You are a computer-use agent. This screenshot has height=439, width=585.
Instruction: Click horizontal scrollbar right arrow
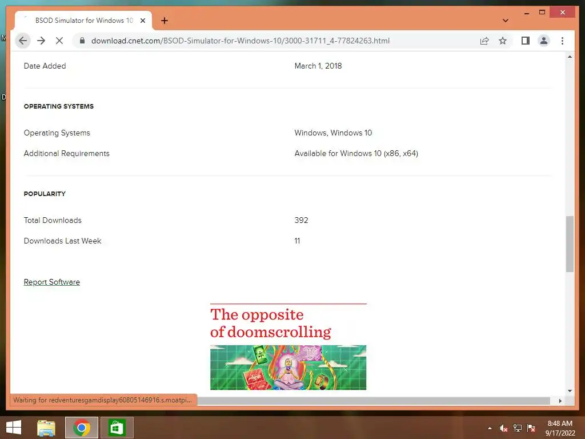tap(560, 401)
